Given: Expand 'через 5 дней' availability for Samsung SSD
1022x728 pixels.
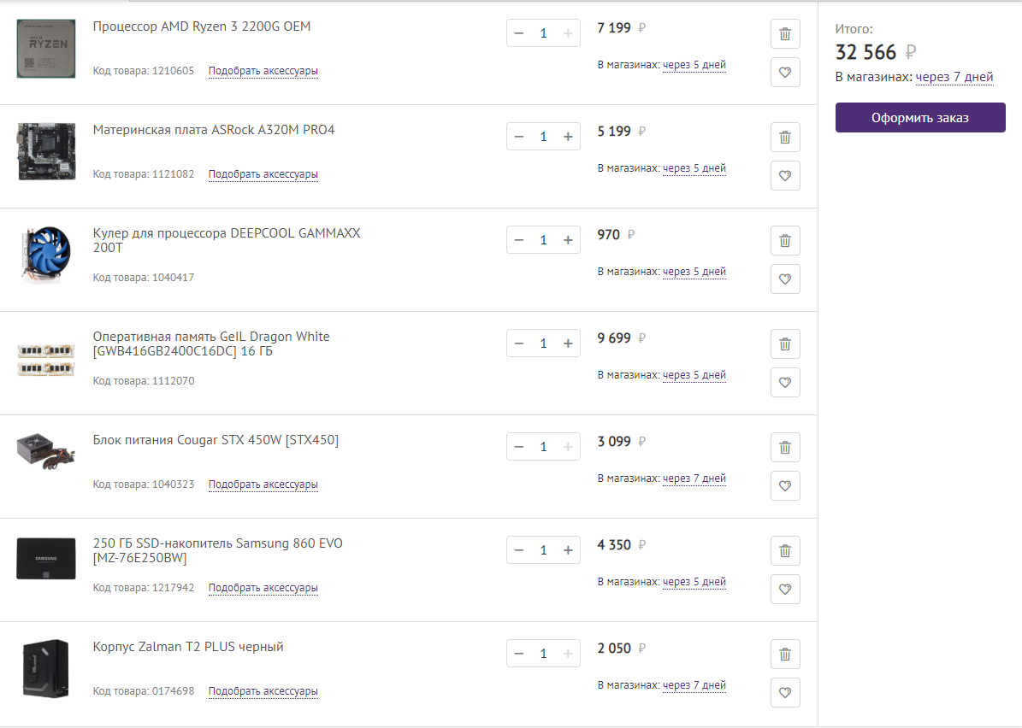Looking at the screenshot, I should pyautogui.click(x=694, y=582).
